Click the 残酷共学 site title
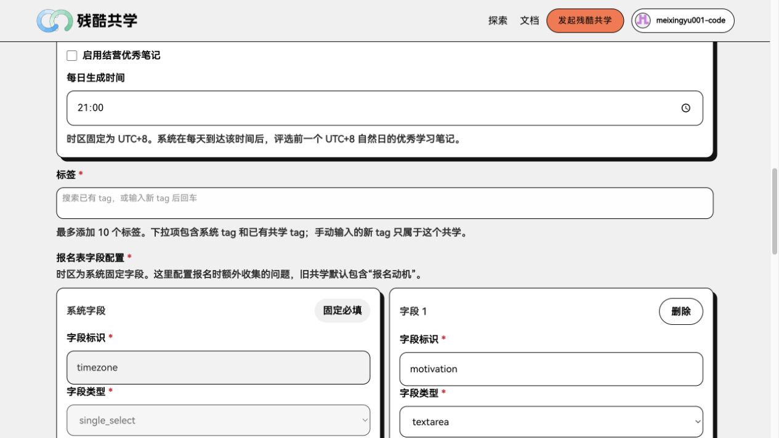This screenshot has width=779, height=438. [107, 20]
